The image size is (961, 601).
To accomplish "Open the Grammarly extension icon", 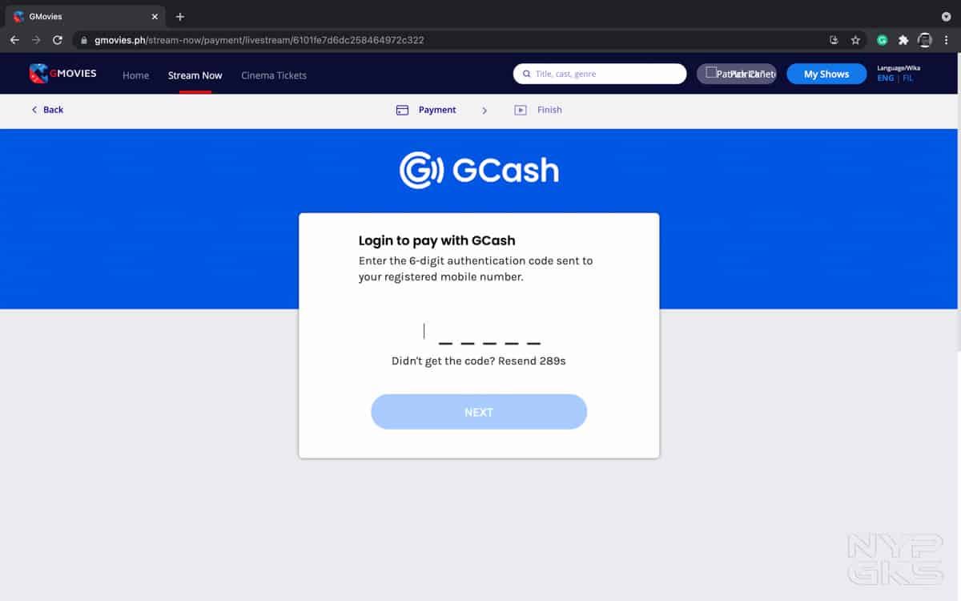I will (882, 39).
